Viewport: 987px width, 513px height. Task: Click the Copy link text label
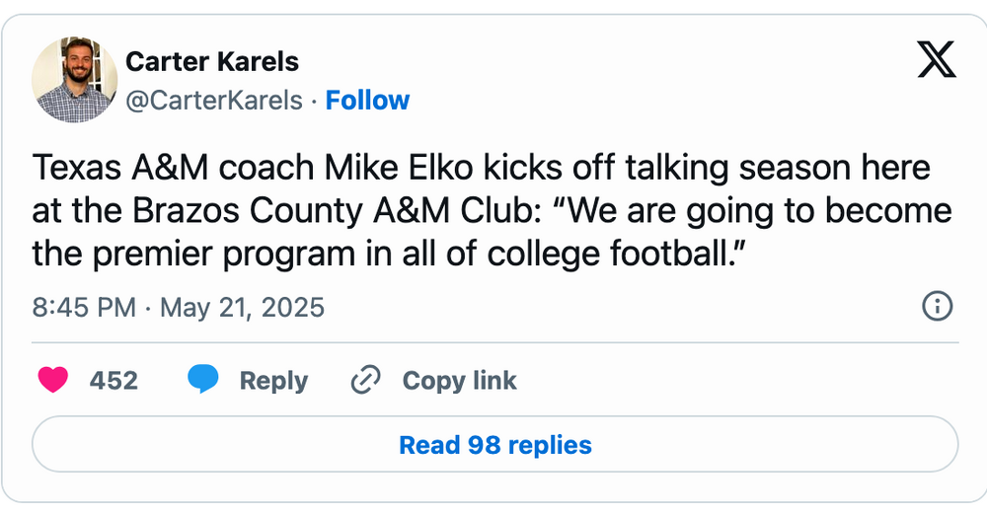click(x=459, y=381)
